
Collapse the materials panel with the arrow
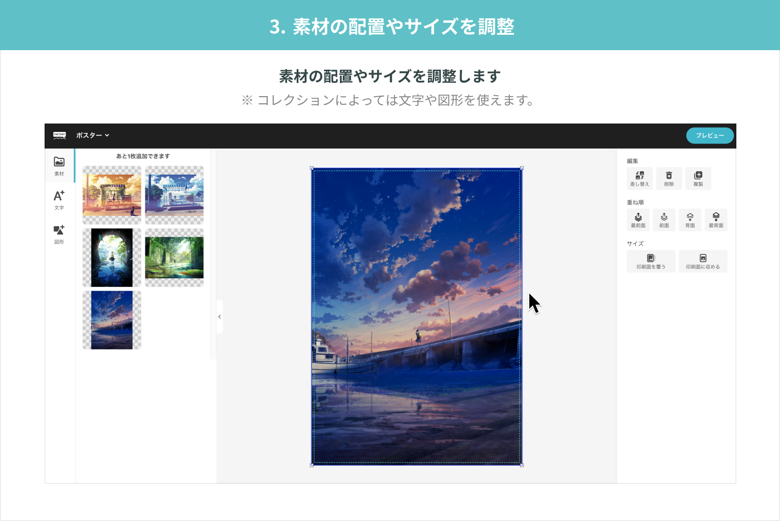click(x=220, y=317)
